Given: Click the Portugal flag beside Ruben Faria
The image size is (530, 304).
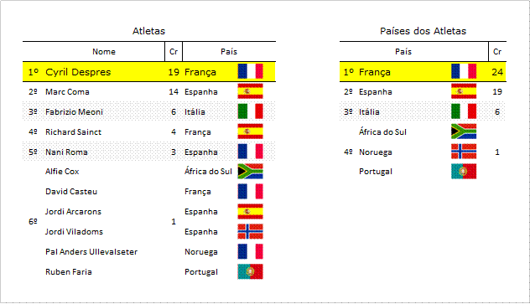Looking at the screenshot, I should coord(250,271).
